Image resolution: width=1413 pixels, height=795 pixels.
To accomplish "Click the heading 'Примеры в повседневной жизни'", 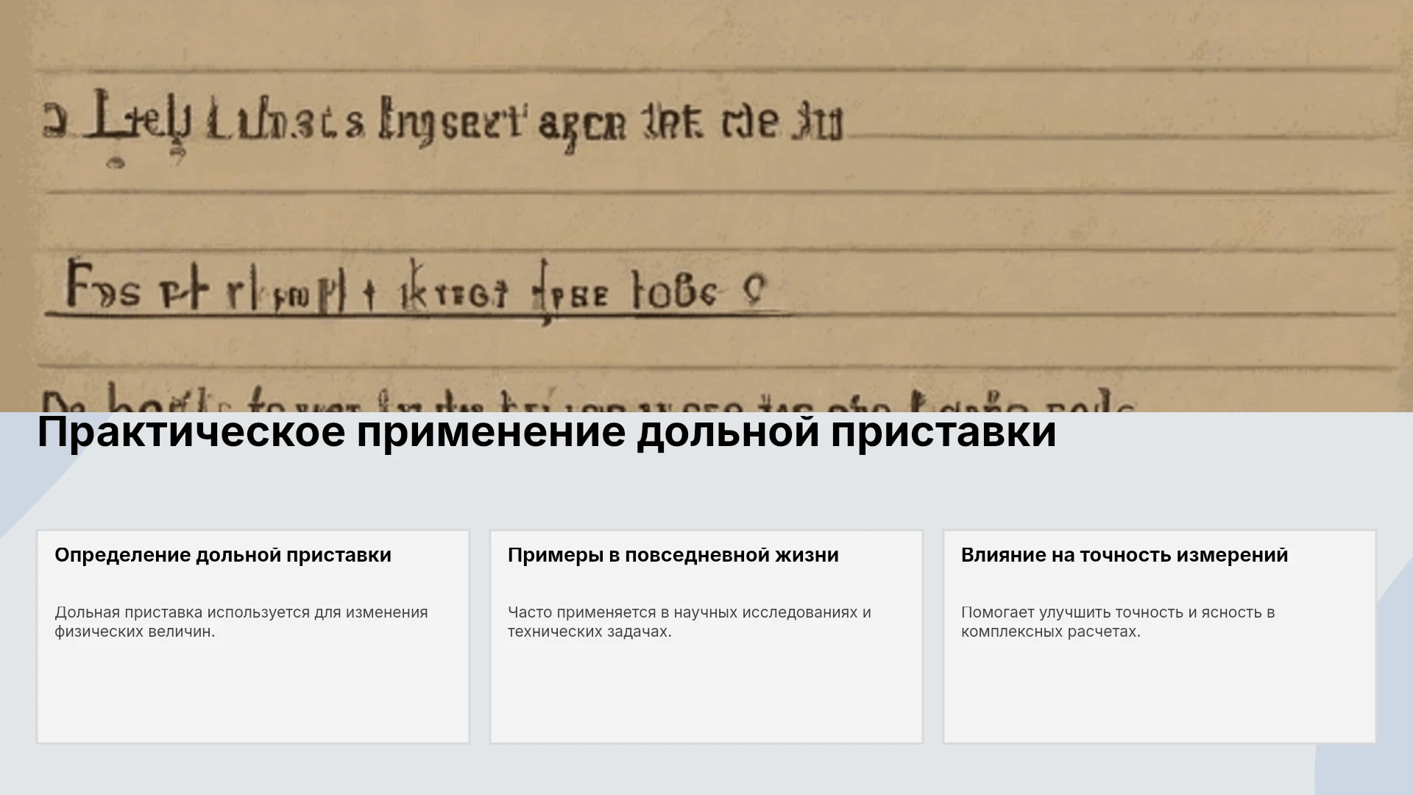I will [673, 555].
